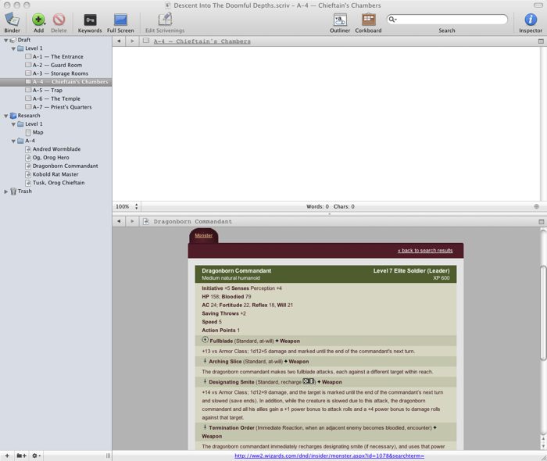The image size is (547, 461).
Task: Click the Trash can icon
Action: tap(13, 191)
